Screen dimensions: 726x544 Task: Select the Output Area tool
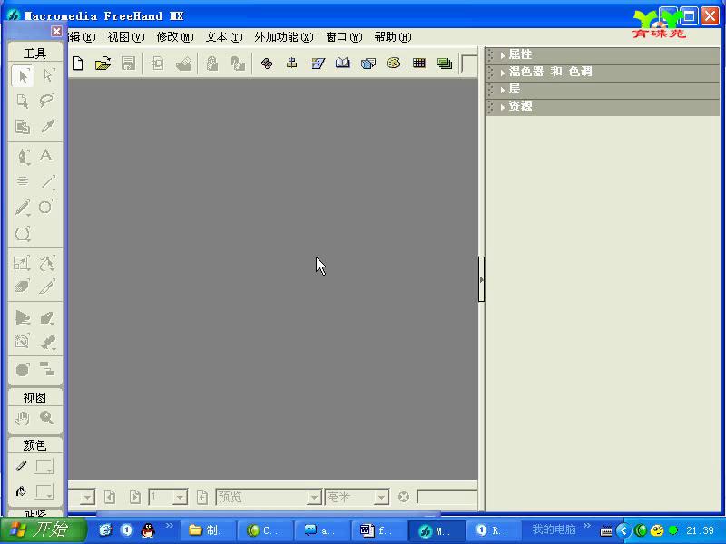(x=22, y=126)
